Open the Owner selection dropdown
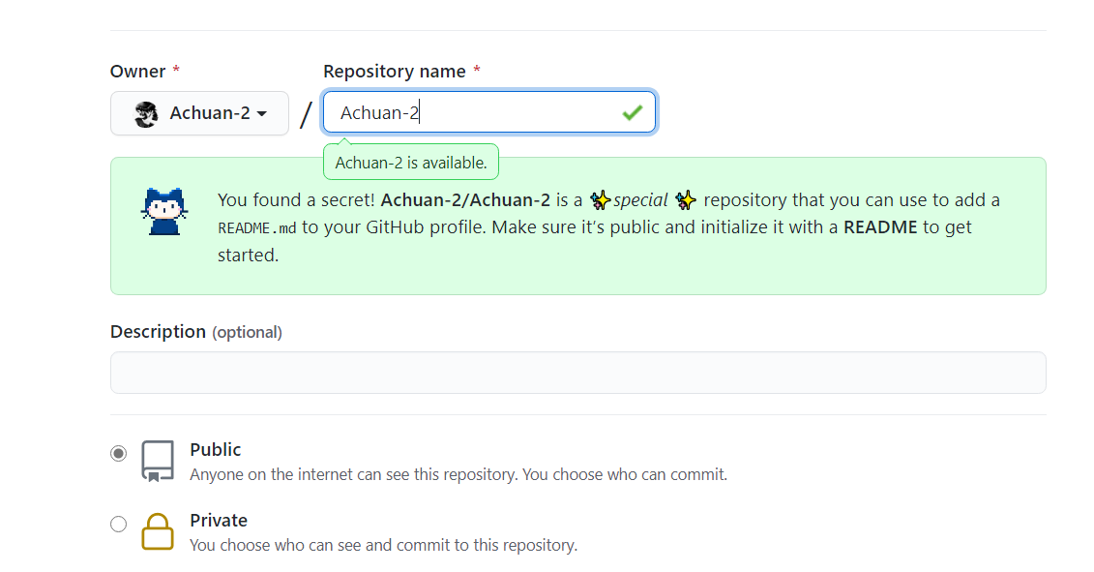Image resolution: width=1094 pixels, height=572 pixels. (199, 113)
